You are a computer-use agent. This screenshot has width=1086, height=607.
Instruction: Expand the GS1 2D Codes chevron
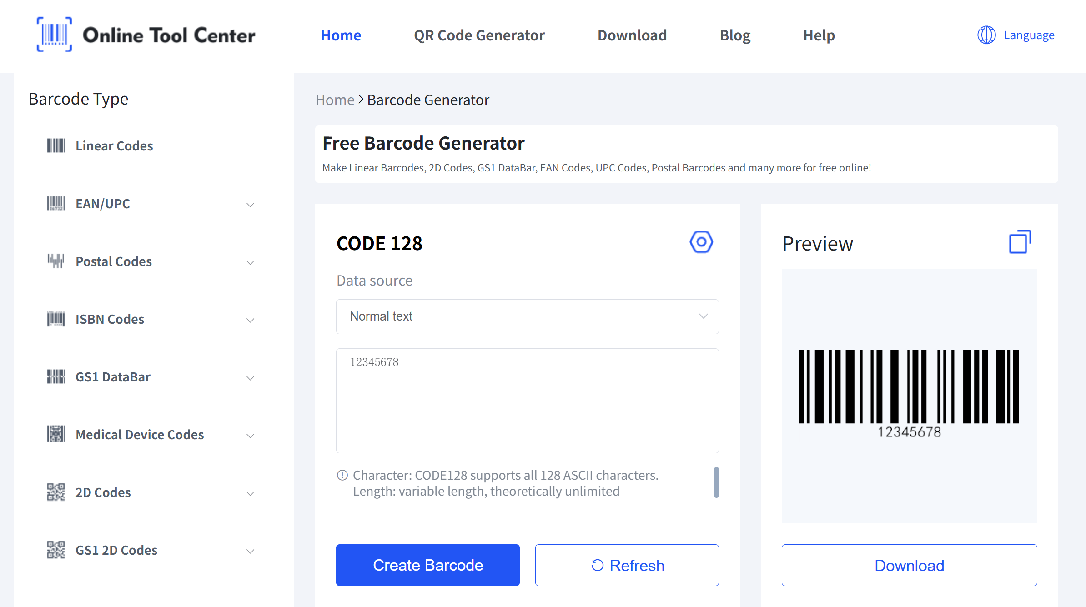point(250,551)
